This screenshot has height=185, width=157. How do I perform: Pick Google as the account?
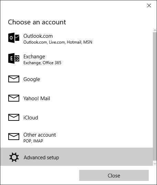tap(76, 79)
